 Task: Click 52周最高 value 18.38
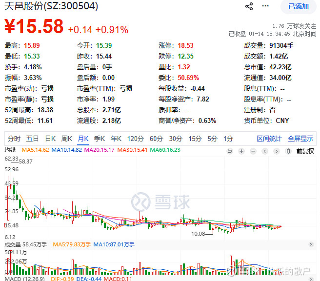tap(45, 110)
